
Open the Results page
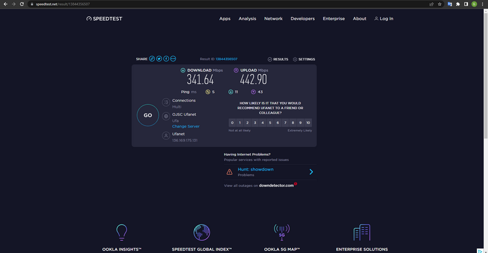pyautogui.click(x=278, y=59)
